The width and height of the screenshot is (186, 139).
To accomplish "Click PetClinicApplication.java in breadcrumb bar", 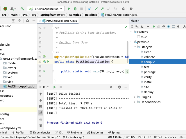I will pyautogui.click(x=119, y=15).
